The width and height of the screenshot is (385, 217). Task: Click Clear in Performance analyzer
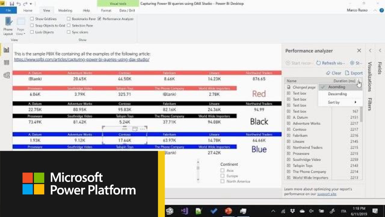[x=334, y=73]
